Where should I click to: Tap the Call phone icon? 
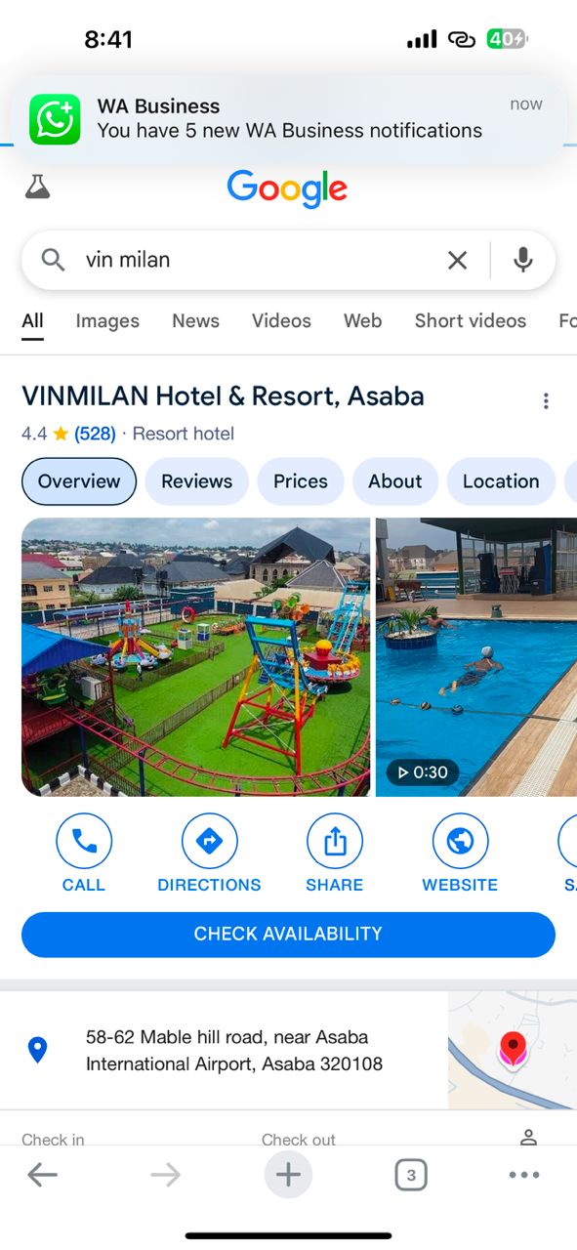coord(84,841)
